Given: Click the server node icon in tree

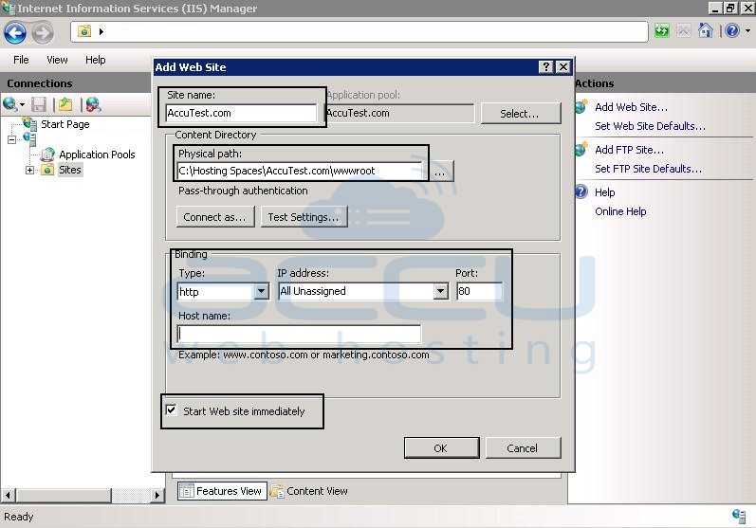Looking at the screenshot, I should tap(29, 139).
